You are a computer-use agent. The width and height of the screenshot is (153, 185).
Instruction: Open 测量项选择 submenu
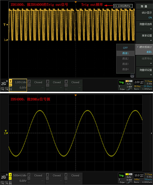(x=144, y=26)
